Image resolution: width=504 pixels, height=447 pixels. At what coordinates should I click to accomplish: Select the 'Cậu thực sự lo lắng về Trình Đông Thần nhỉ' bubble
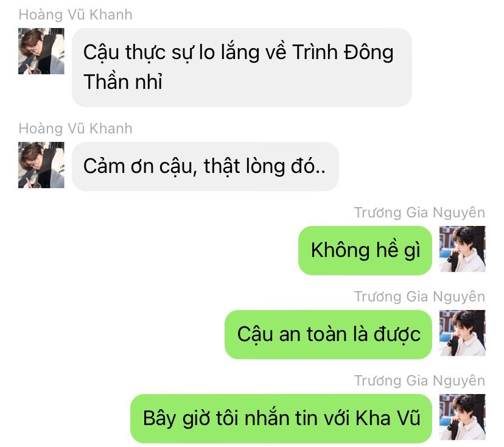(242, 68)
